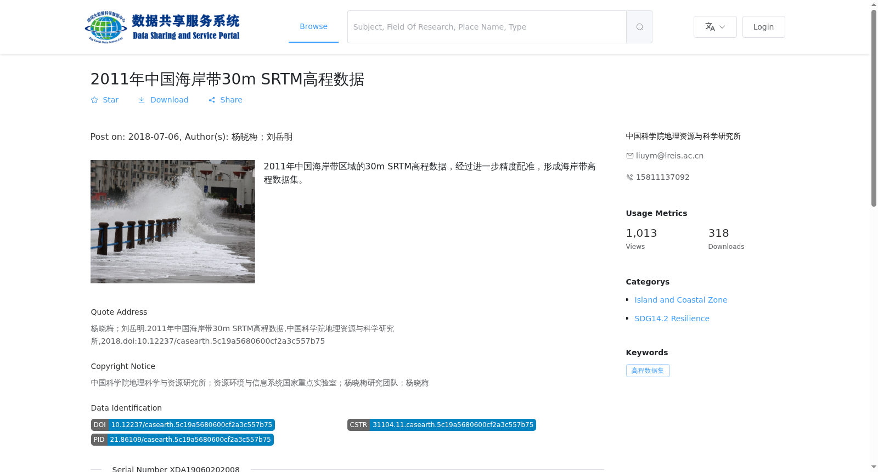
Task: Click the Data Sharing and Service Portal logo
Action: click(x=163, y=27)
